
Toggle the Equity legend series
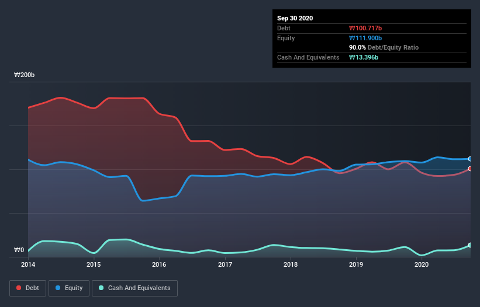(69, 288)
